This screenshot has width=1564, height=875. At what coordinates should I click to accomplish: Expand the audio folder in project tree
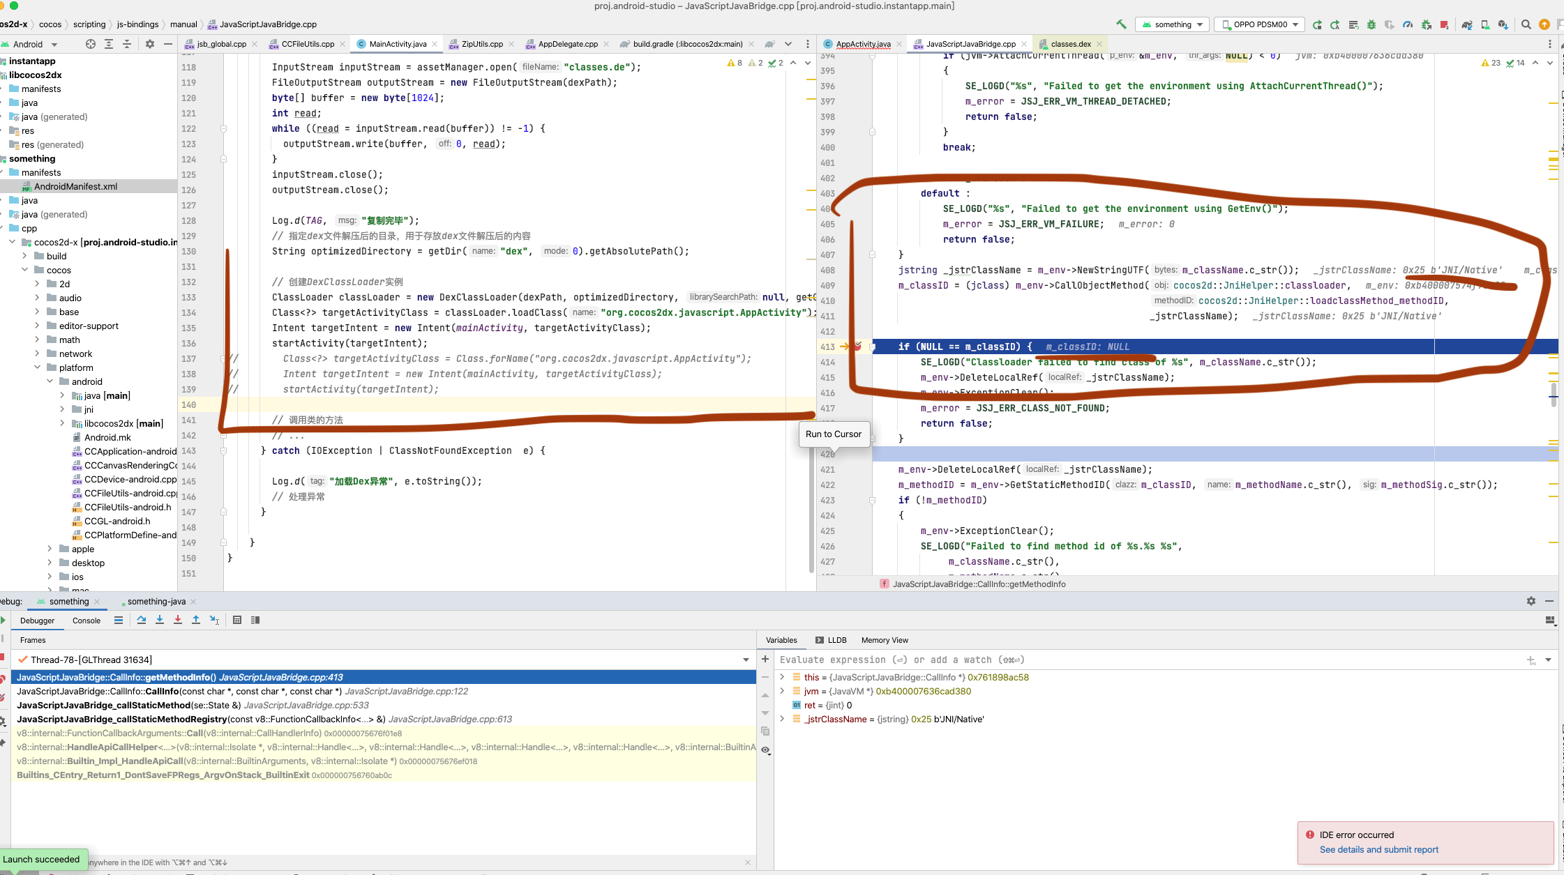(x=37, y=298)
